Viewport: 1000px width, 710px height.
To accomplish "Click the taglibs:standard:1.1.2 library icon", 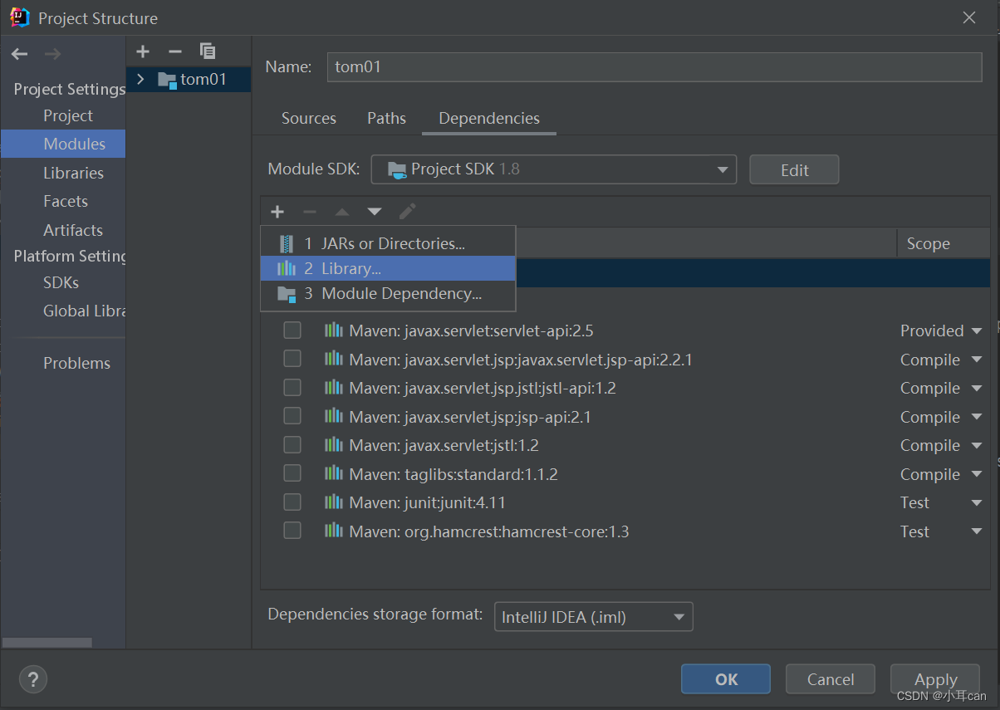I will (x=334, y=473).
